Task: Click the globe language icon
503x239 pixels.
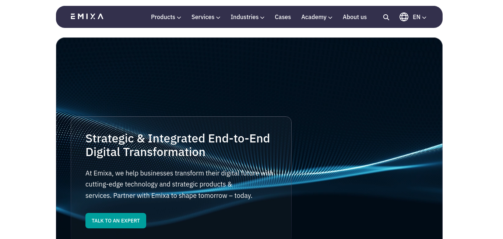Action: (x=404, y=17)
